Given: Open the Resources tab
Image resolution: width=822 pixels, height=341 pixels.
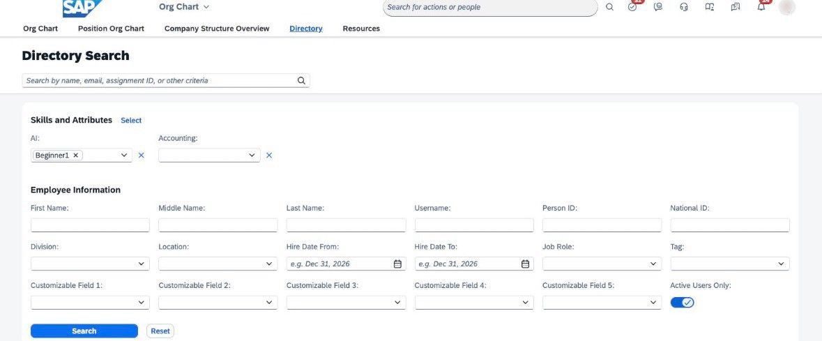Looking at the screenshot, I should 361,29.
